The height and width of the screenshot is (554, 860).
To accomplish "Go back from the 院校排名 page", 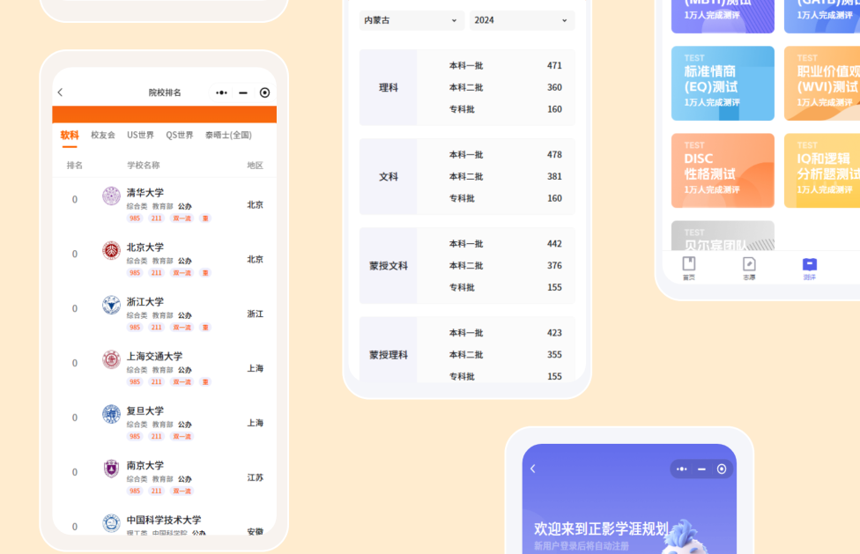I will [x=60, y=92].
